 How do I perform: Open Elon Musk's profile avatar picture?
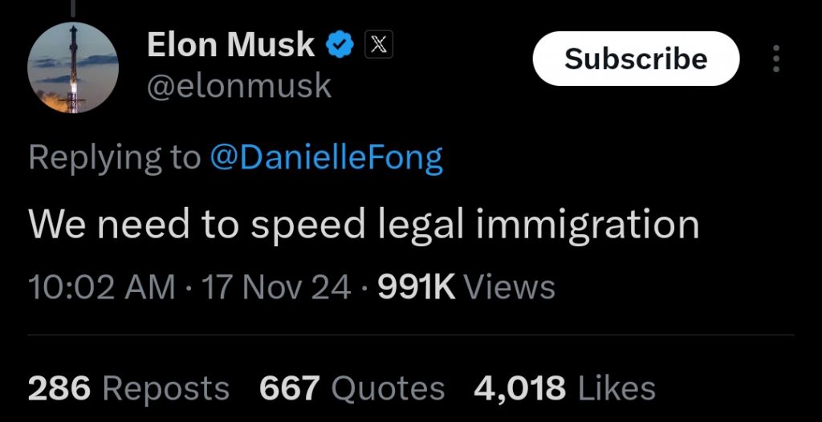[74, 67]
